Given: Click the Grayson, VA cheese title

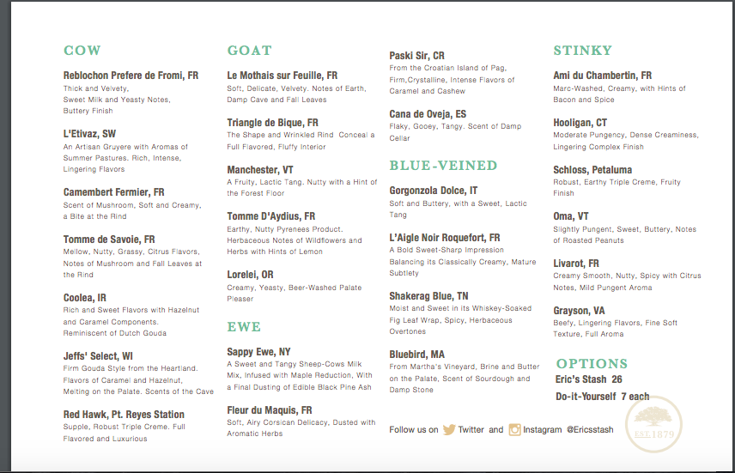Looking at the screenshot, I should point(579,310).
